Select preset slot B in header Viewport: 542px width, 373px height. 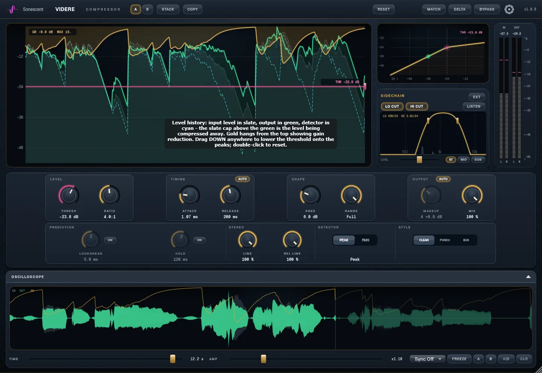(148, 9)
